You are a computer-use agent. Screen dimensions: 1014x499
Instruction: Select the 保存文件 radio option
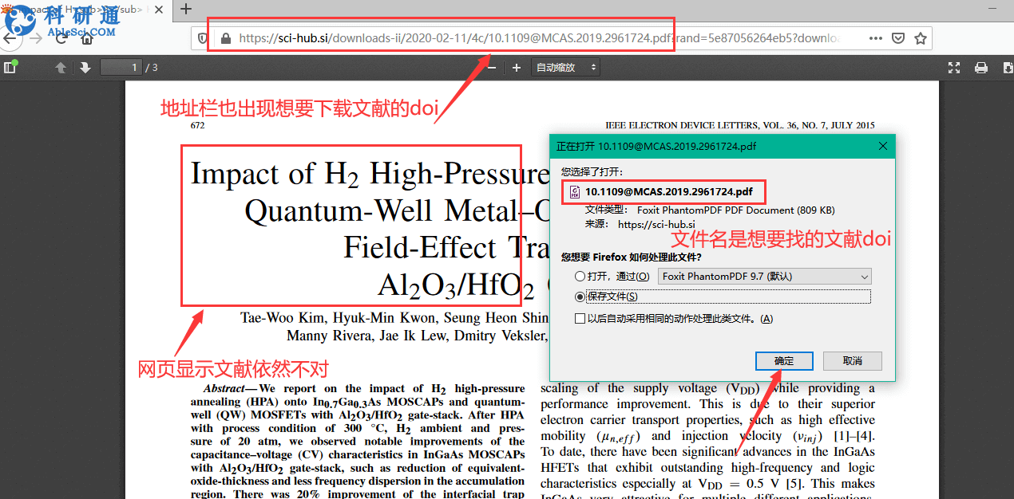point(580,297)
